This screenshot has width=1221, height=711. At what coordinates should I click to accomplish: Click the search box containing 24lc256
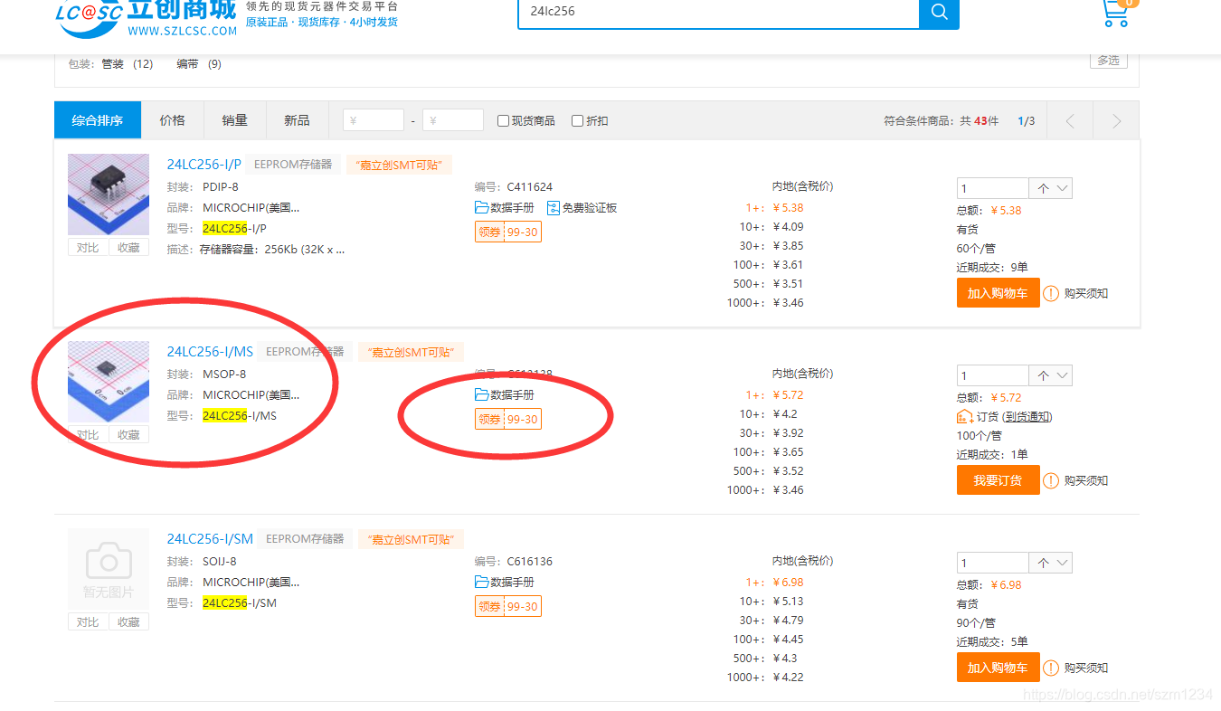(x=718, y=13)
